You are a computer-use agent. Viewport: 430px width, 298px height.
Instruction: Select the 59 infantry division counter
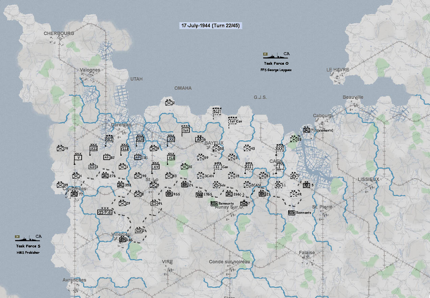tap(200, 157)
